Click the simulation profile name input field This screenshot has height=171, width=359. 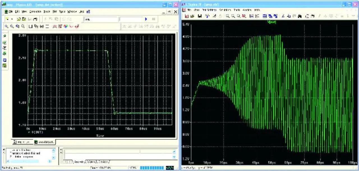(100, 19)
